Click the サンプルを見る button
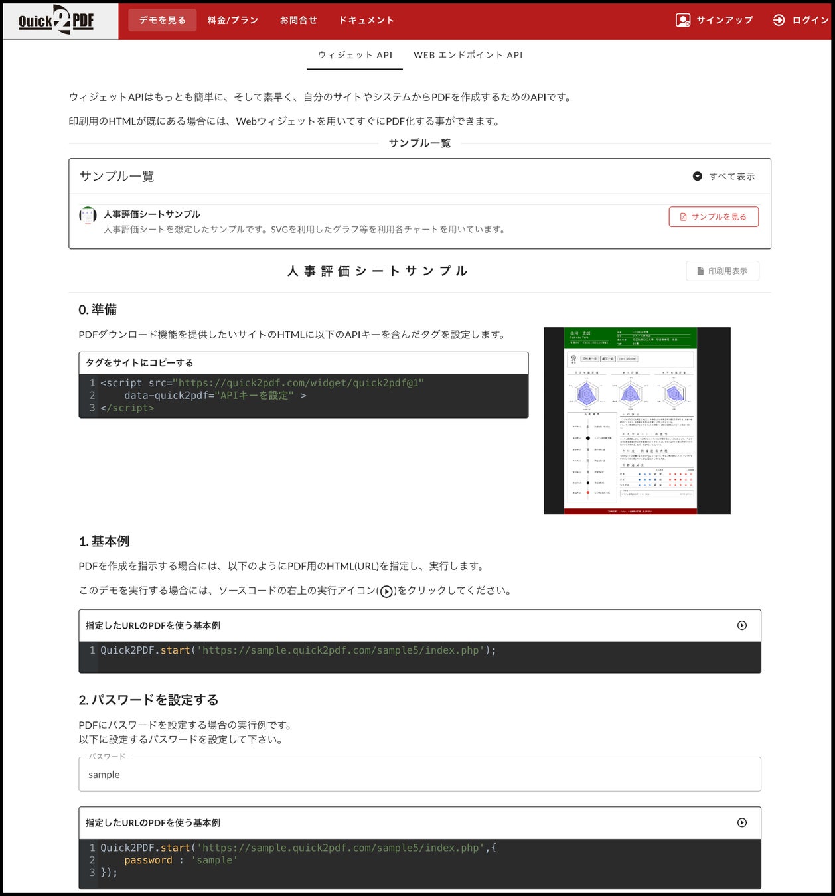This screenshot has height=896, width=835. click(714, 216)
